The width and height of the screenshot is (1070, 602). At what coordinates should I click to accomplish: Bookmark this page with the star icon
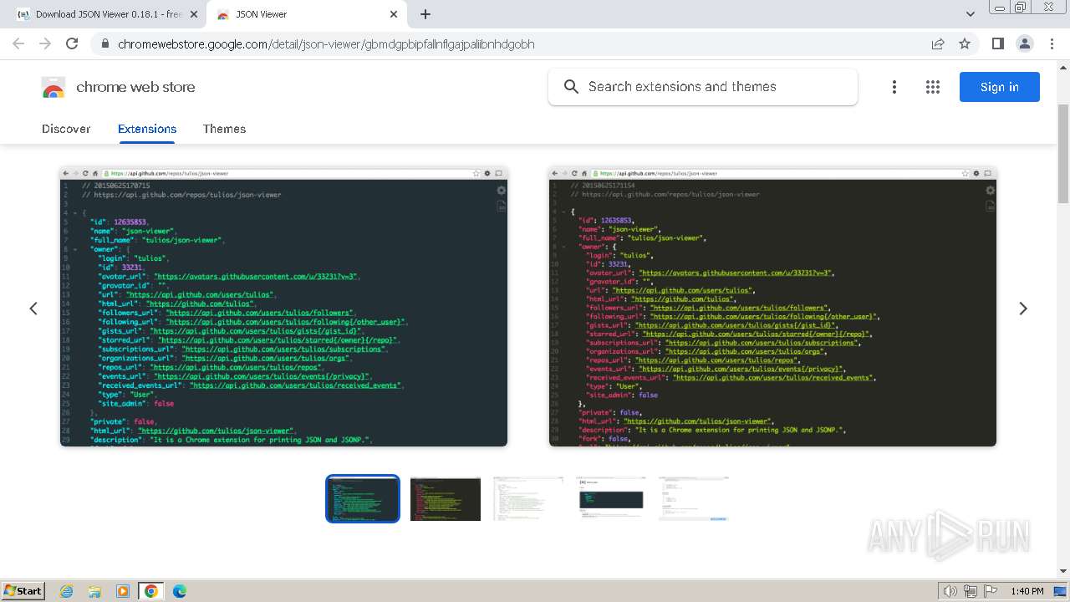pyautogui.click(x=965, y=43)
